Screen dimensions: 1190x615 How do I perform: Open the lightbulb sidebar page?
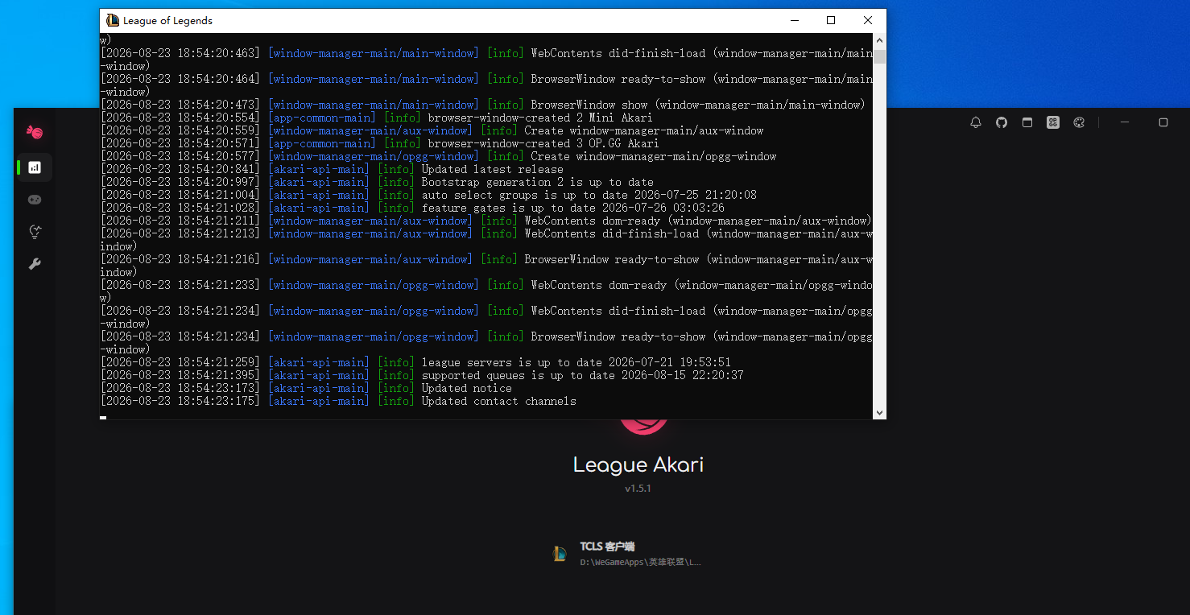coord(35,232)
